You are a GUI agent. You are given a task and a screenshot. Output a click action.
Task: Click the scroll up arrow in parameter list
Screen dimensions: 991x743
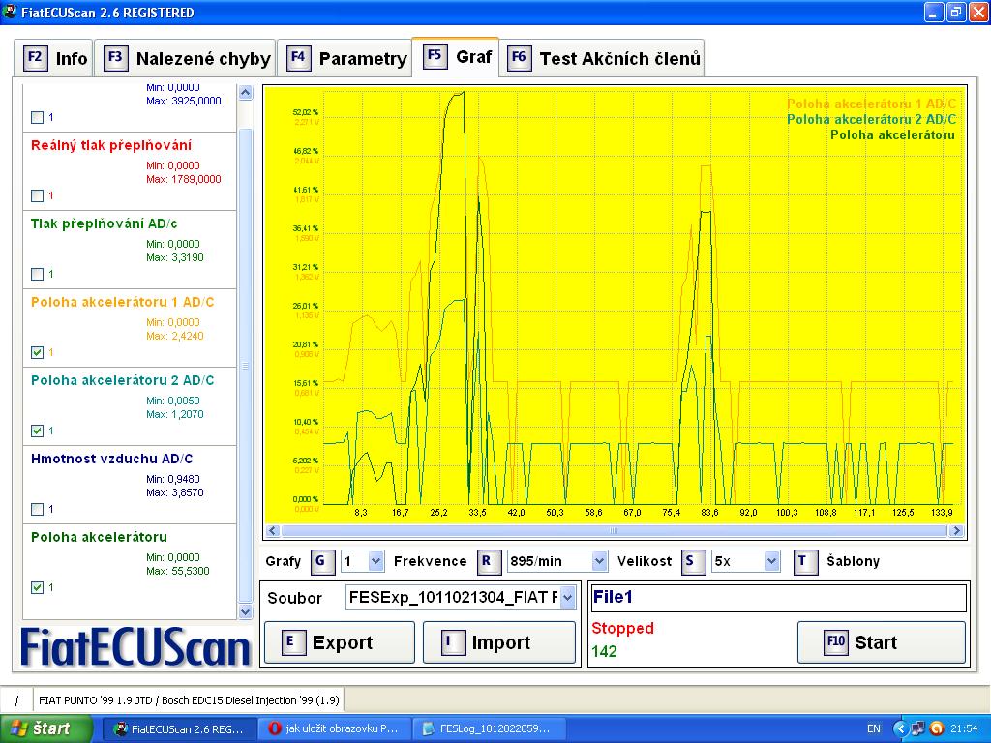(245, 93)
